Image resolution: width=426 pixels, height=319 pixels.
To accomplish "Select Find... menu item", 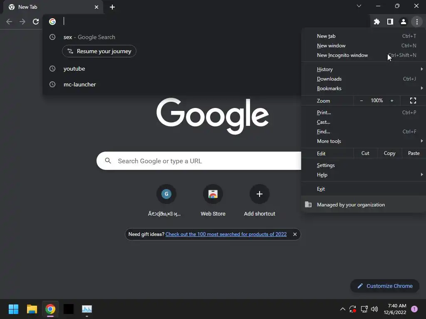I will pyautogui.click(x=364, y=132).
